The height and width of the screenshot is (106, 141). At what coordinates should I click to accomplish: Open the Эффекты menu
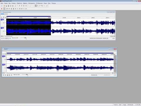tap(25, 3)
